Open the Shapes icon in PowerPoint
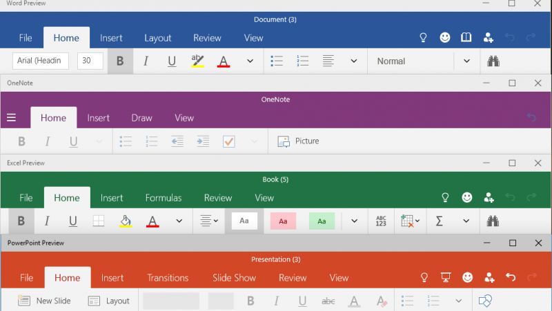 coord(485,301)
